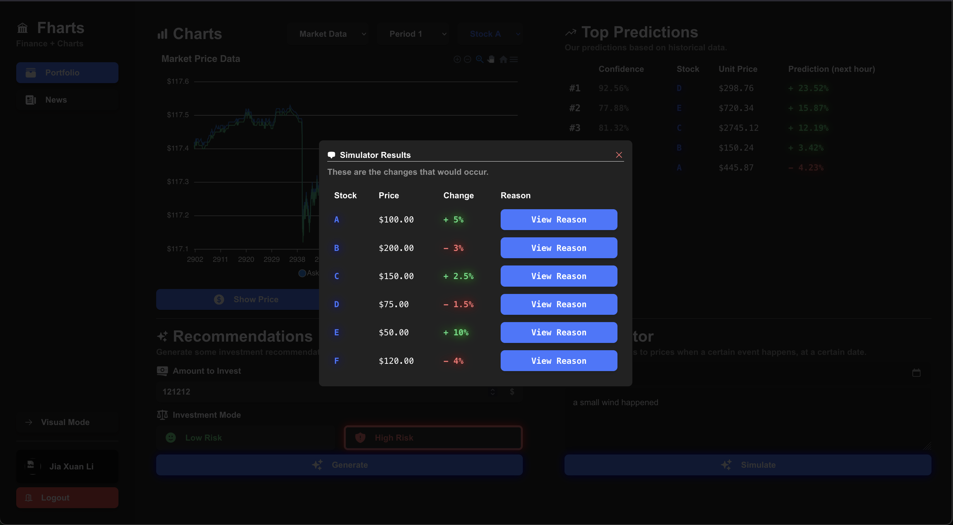Click the home reset zoom icon

503,59
